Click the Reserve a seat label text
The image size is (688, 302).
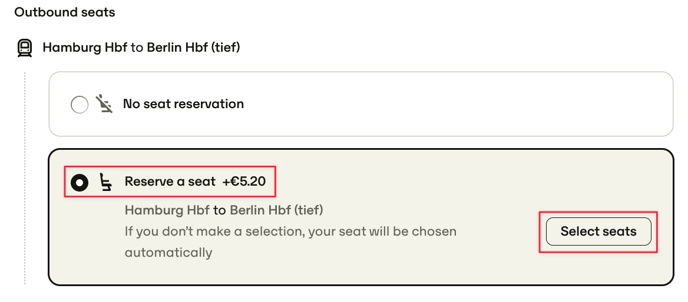coord(170,181)
